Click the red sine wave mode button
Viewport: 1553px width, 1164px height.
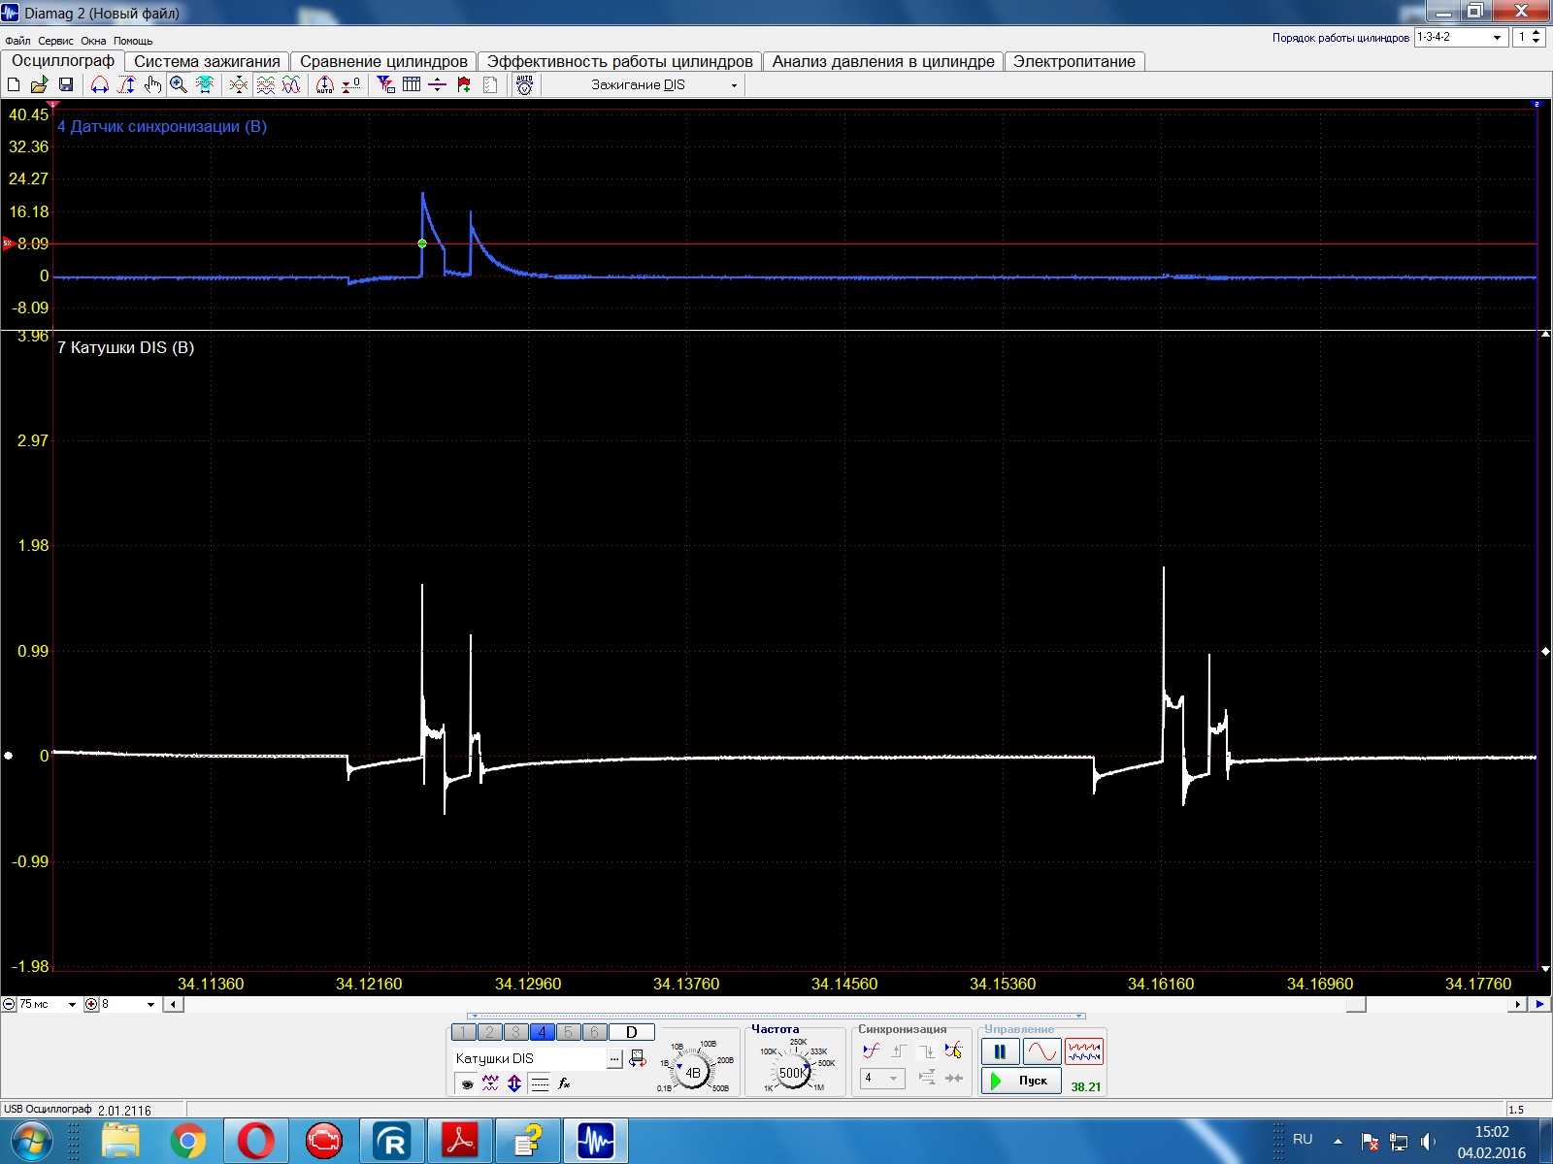[x=1041, y=1051]
